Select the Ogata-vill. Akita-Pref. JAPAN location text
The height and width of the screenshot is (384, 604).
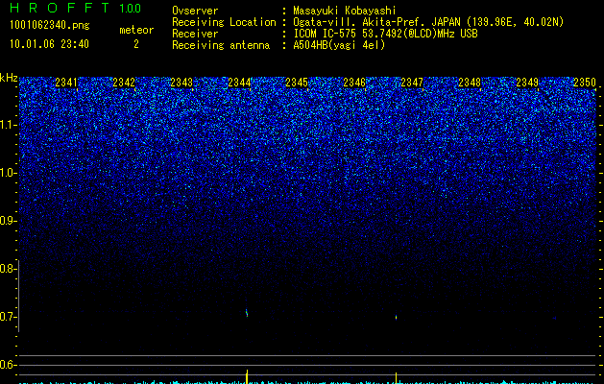coord(428,22)
